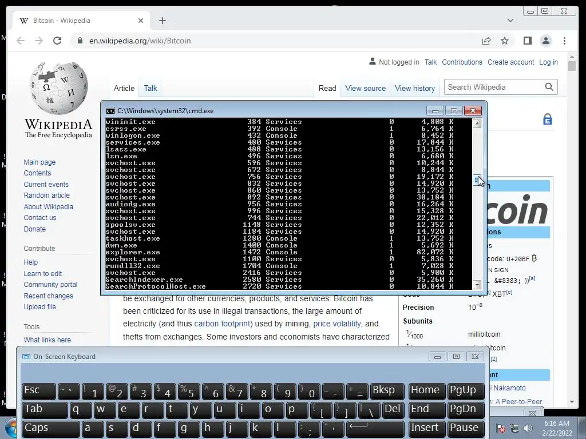Viewport: 586px width, 439px height.
Task: Switch to the Article tab
Action: (124, 88)
